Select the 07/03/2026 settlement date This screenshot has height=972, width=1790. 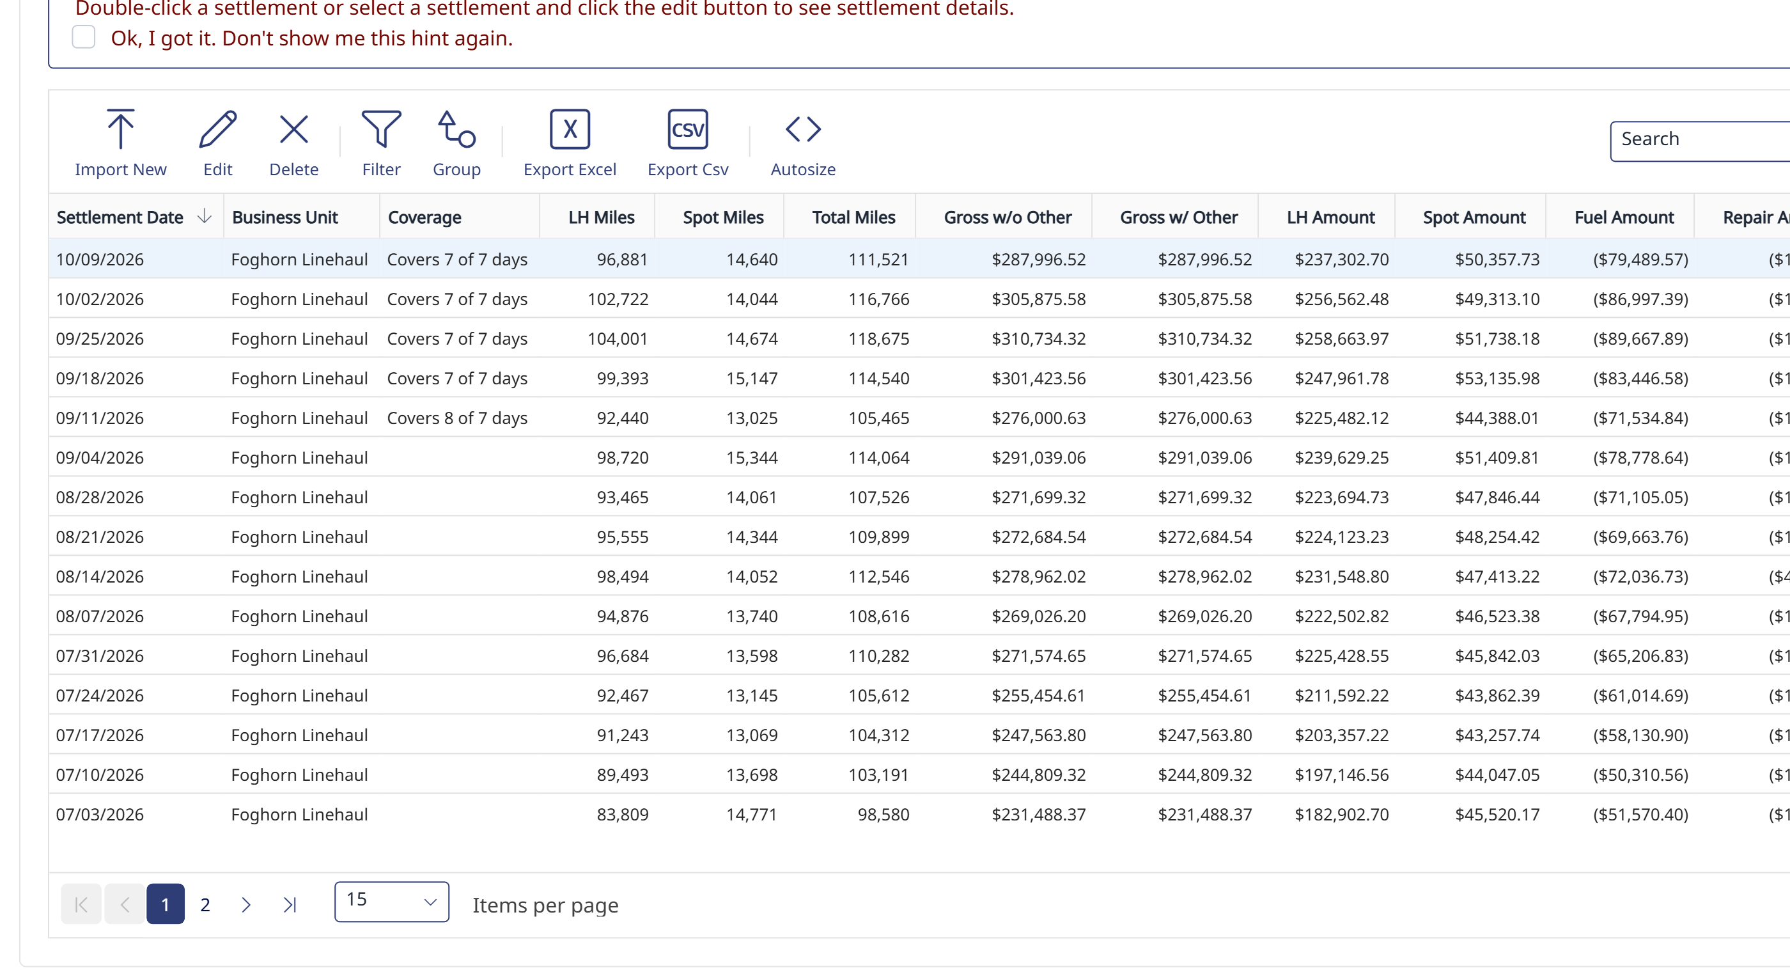(99, 814)
